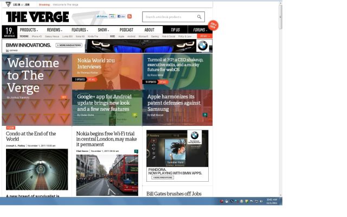
Task: Open Welcome to The Verge feature tile
Action: point(37,90)
